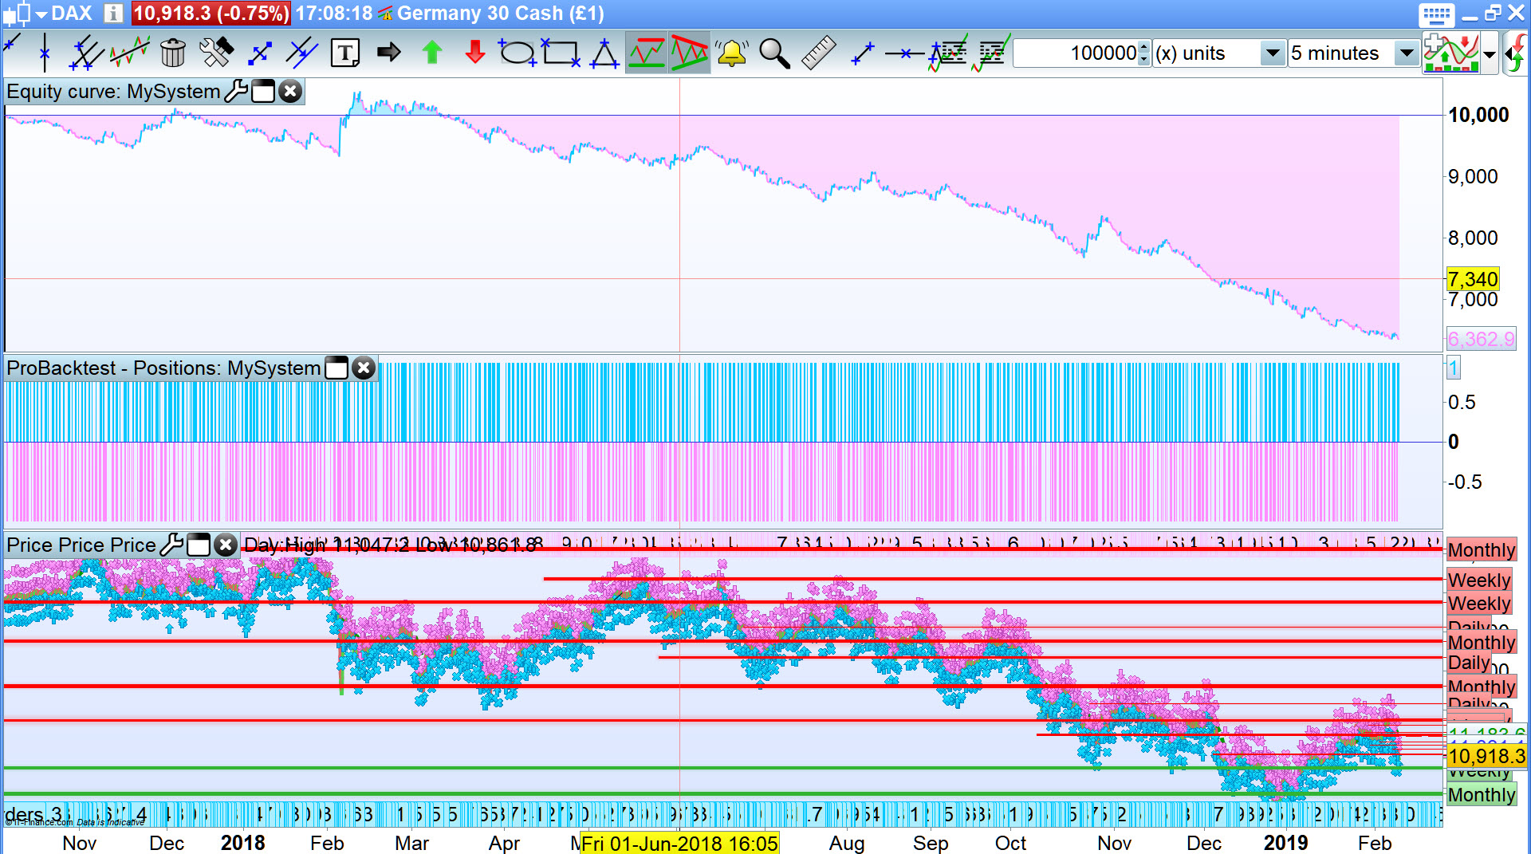Toggle the oblique trend channel detection
Viewport: 1531px width, 854px height.
pos(689,53)
